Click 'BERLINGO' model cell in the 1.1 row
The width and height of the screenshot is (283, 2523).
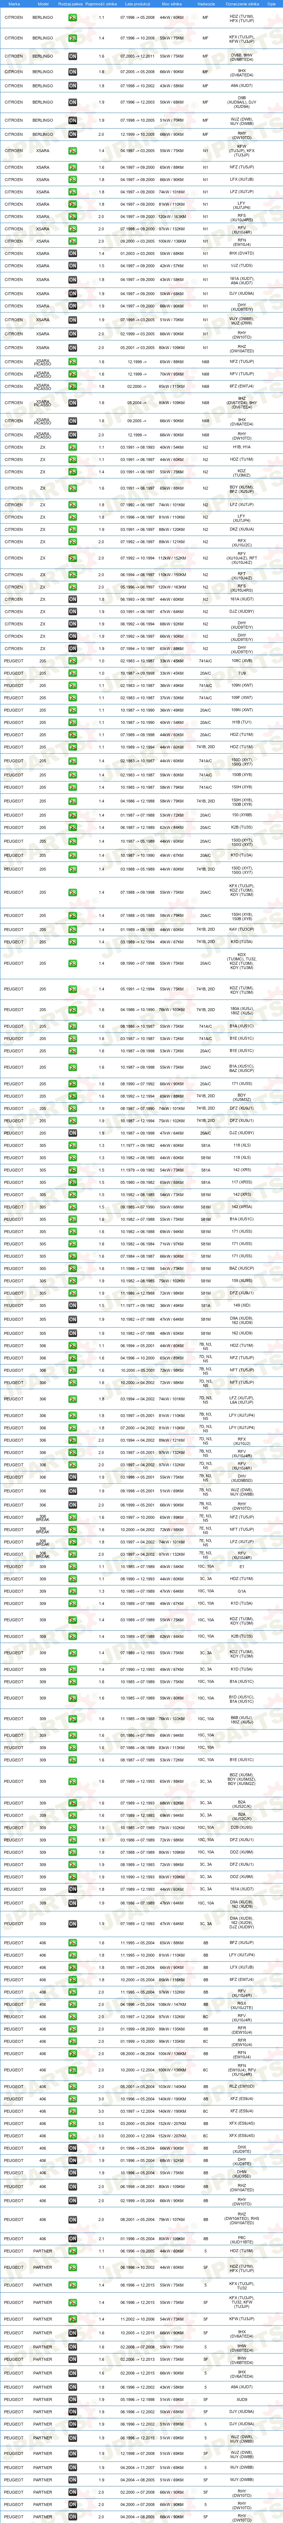(x=43, y=18)
